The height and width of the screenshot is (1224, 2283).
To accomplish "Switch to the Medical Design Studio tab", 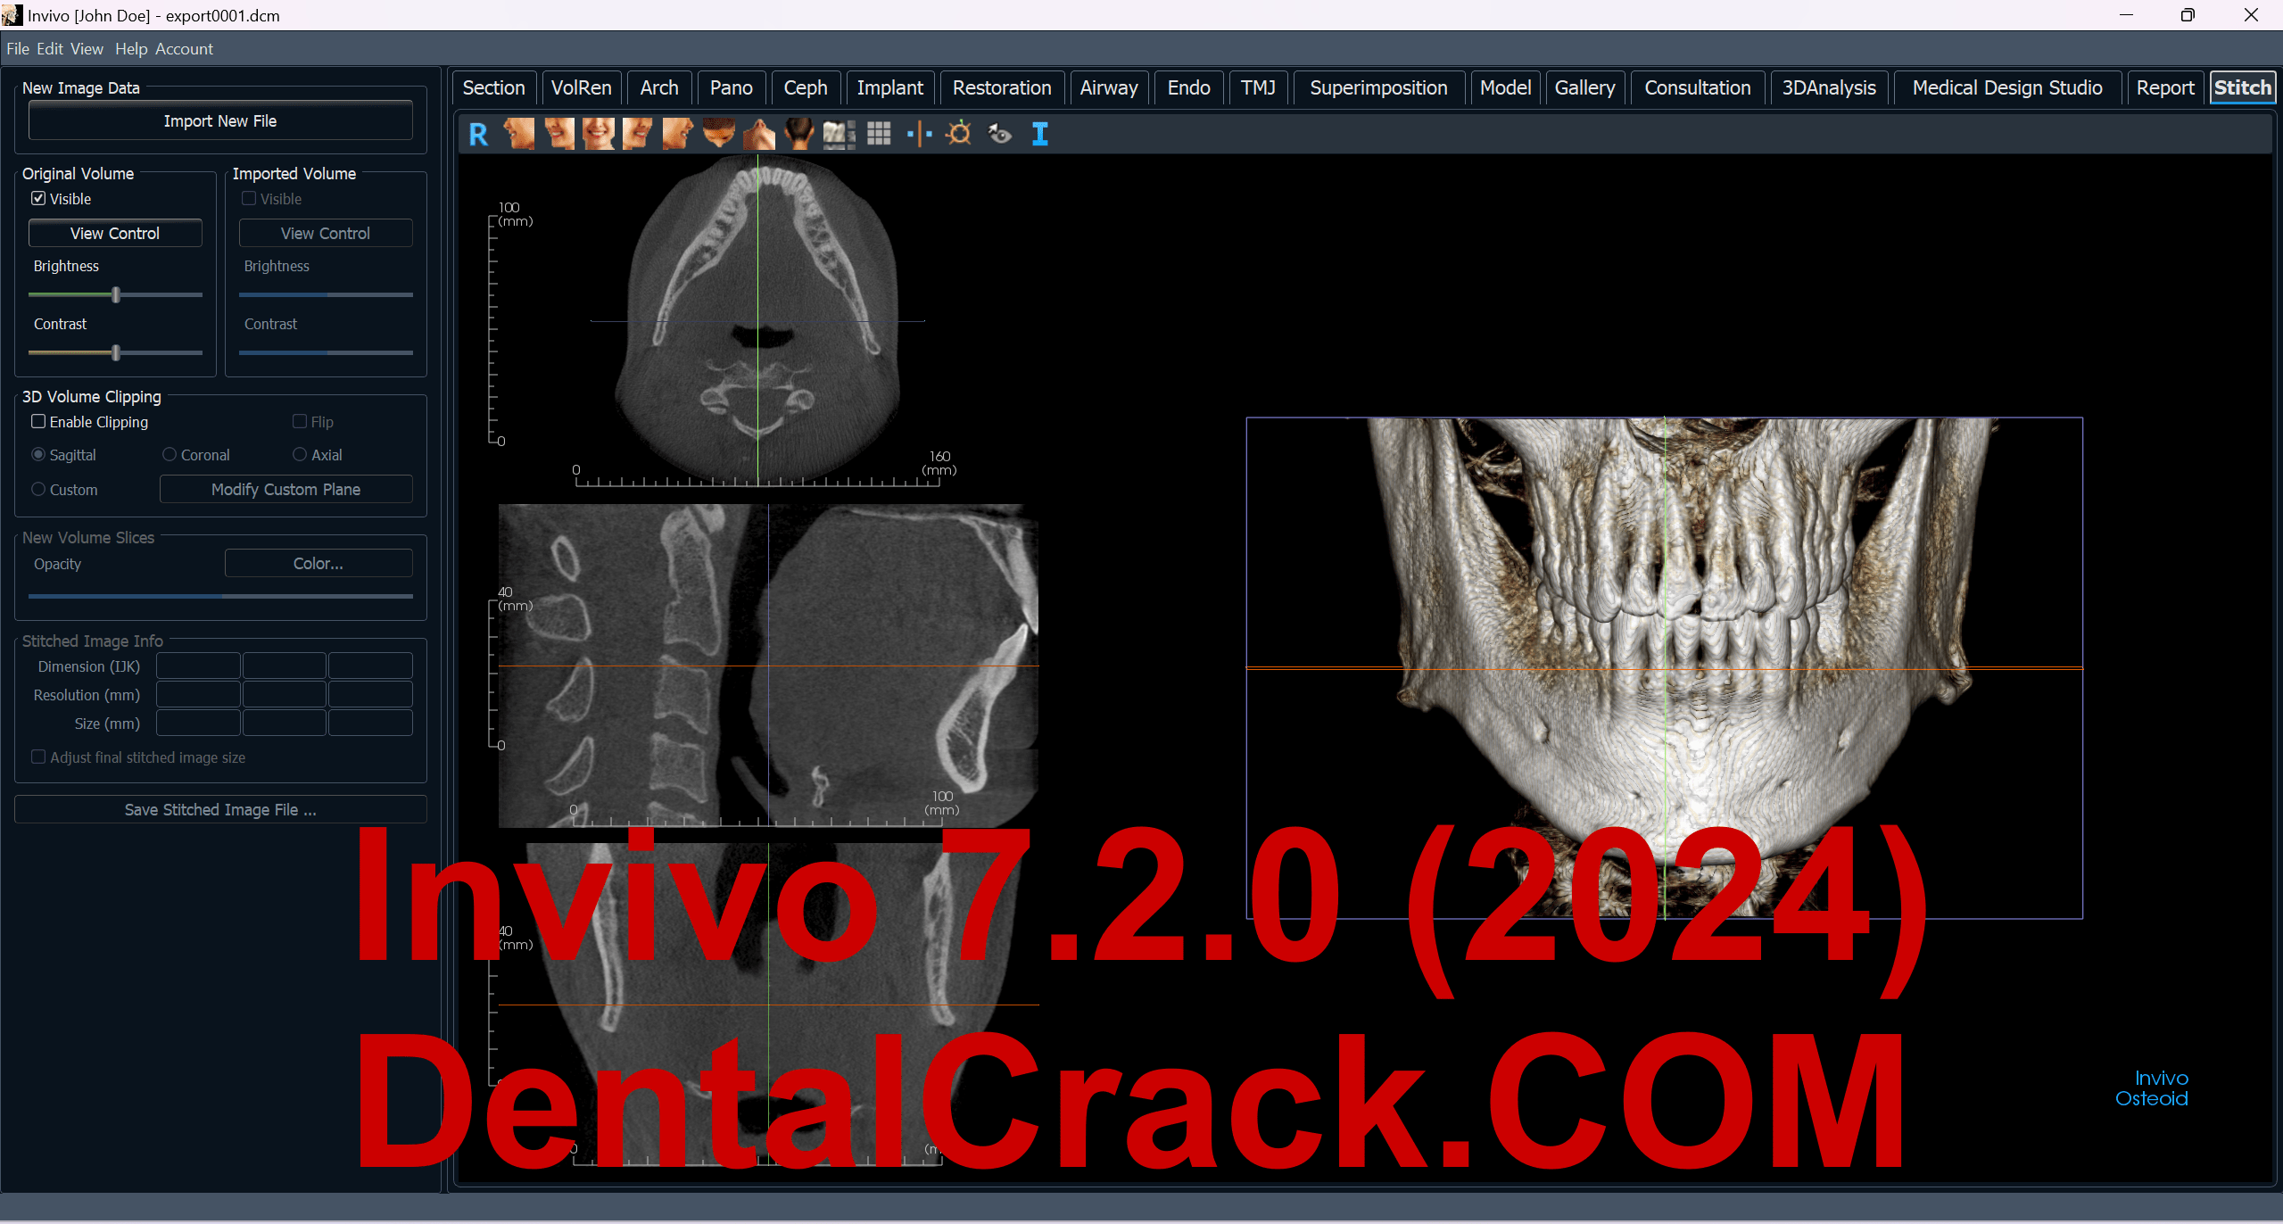I will click(2007, 87).
